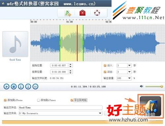Click the Good Time music note thumbnail

point(15,44)
